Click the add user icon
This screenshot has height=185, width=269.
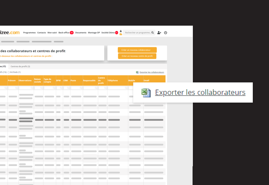point(159,33)
